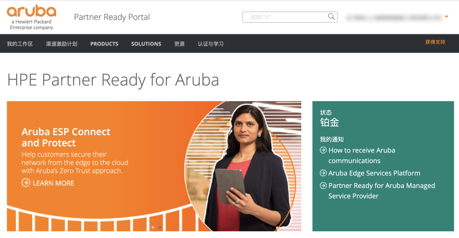
Task: Select the second carousel dot indicator
Action: tap(160, 227)
